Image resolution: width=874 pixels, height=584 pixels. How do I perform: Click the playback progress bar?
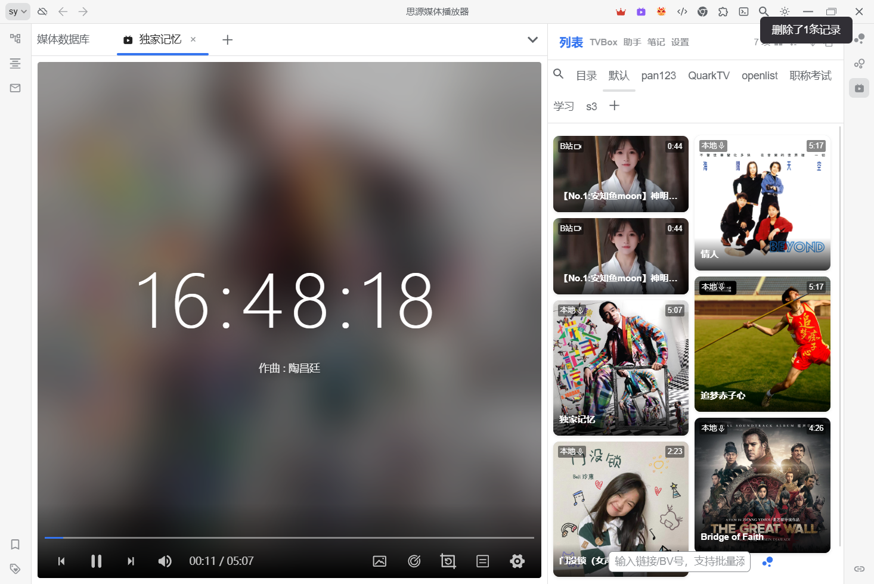[289, 538]
